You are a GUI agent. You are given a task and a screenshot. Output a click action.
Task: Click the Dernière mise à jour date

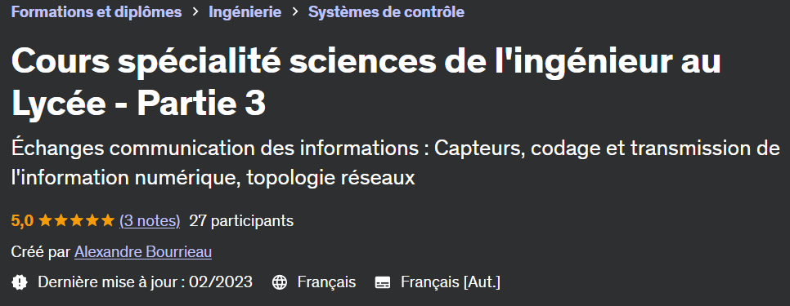point(145,282)
